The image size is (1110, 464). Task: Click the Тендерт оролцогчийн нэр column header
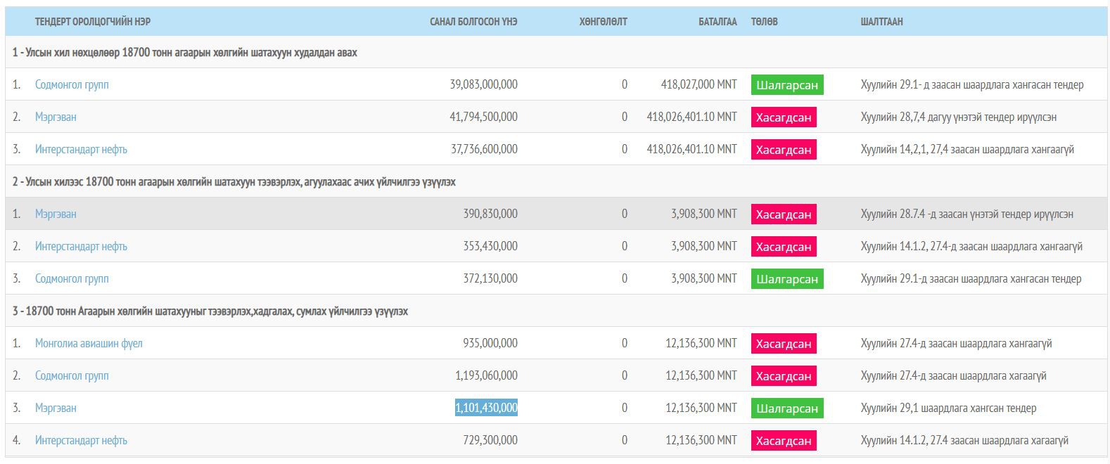92,22
